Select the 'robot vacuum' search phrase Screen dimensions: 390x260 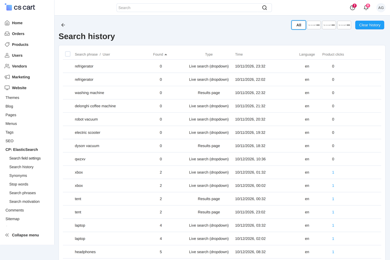pyautogui.click(x=86, y=119)
